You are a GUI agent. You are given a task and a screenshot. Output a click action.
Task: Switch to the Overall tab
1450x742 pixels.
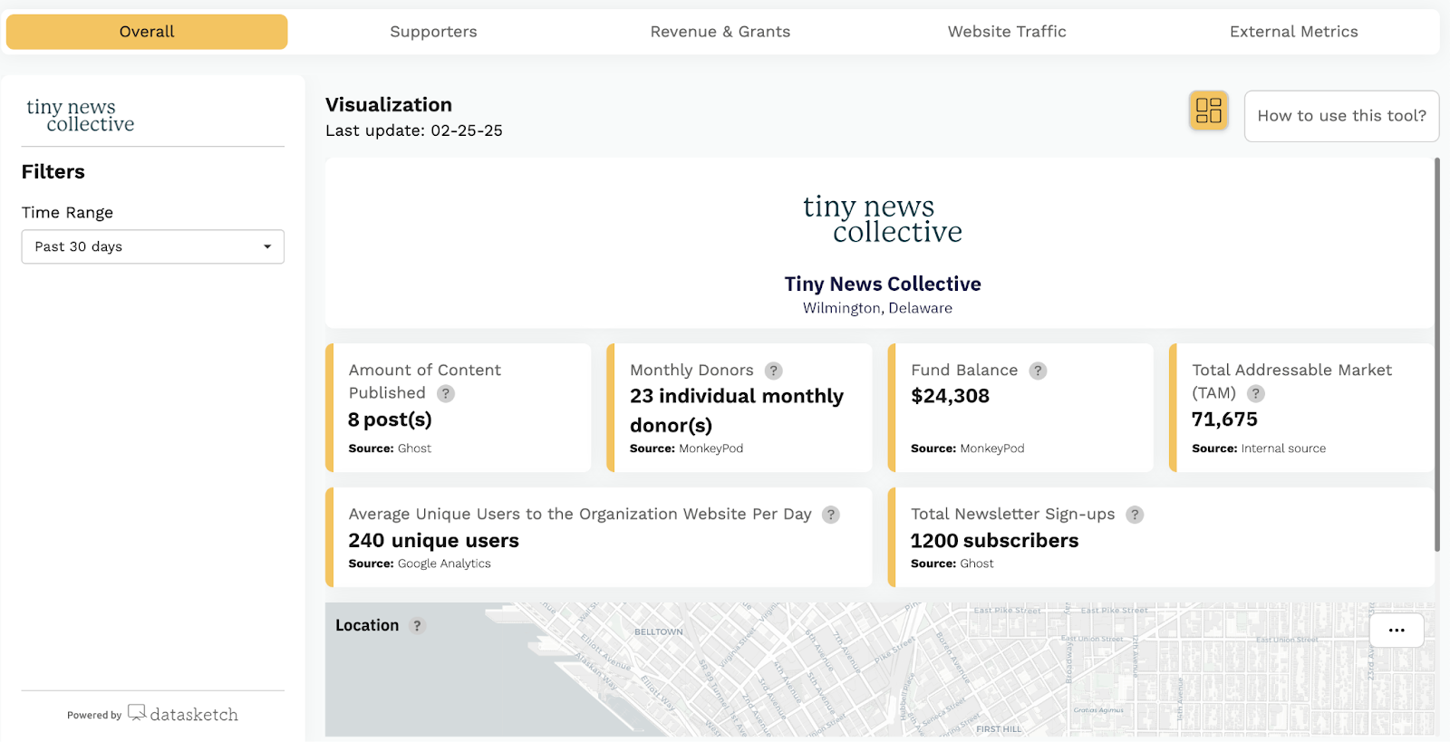tap(147, 32)
